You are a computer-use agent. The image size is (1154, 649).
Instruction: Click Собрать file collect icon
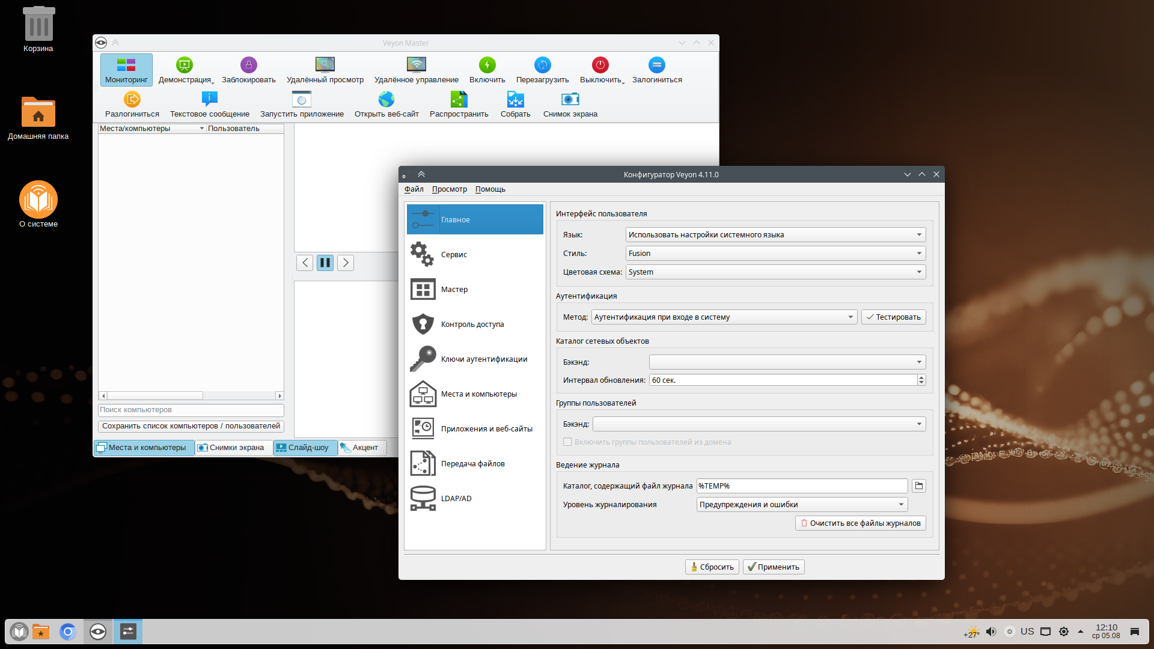pos(516,99)
